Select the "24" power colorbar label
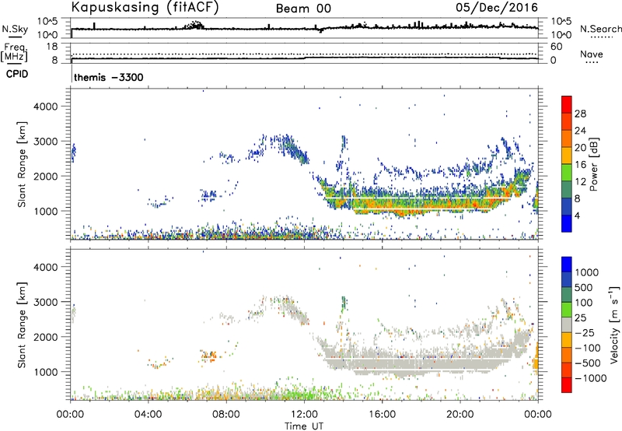 point(580,131)
